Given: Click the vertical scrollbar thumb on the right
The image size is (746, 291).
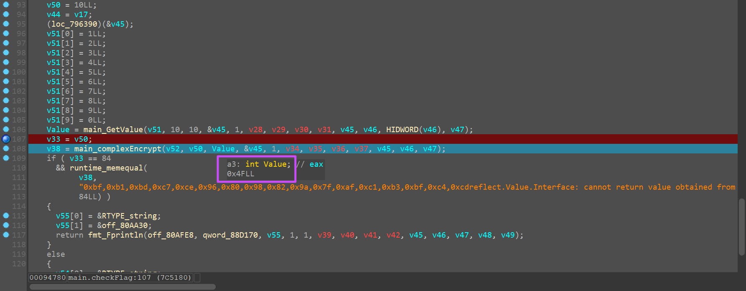Looking at the screenshot, I should click(741, 227).
